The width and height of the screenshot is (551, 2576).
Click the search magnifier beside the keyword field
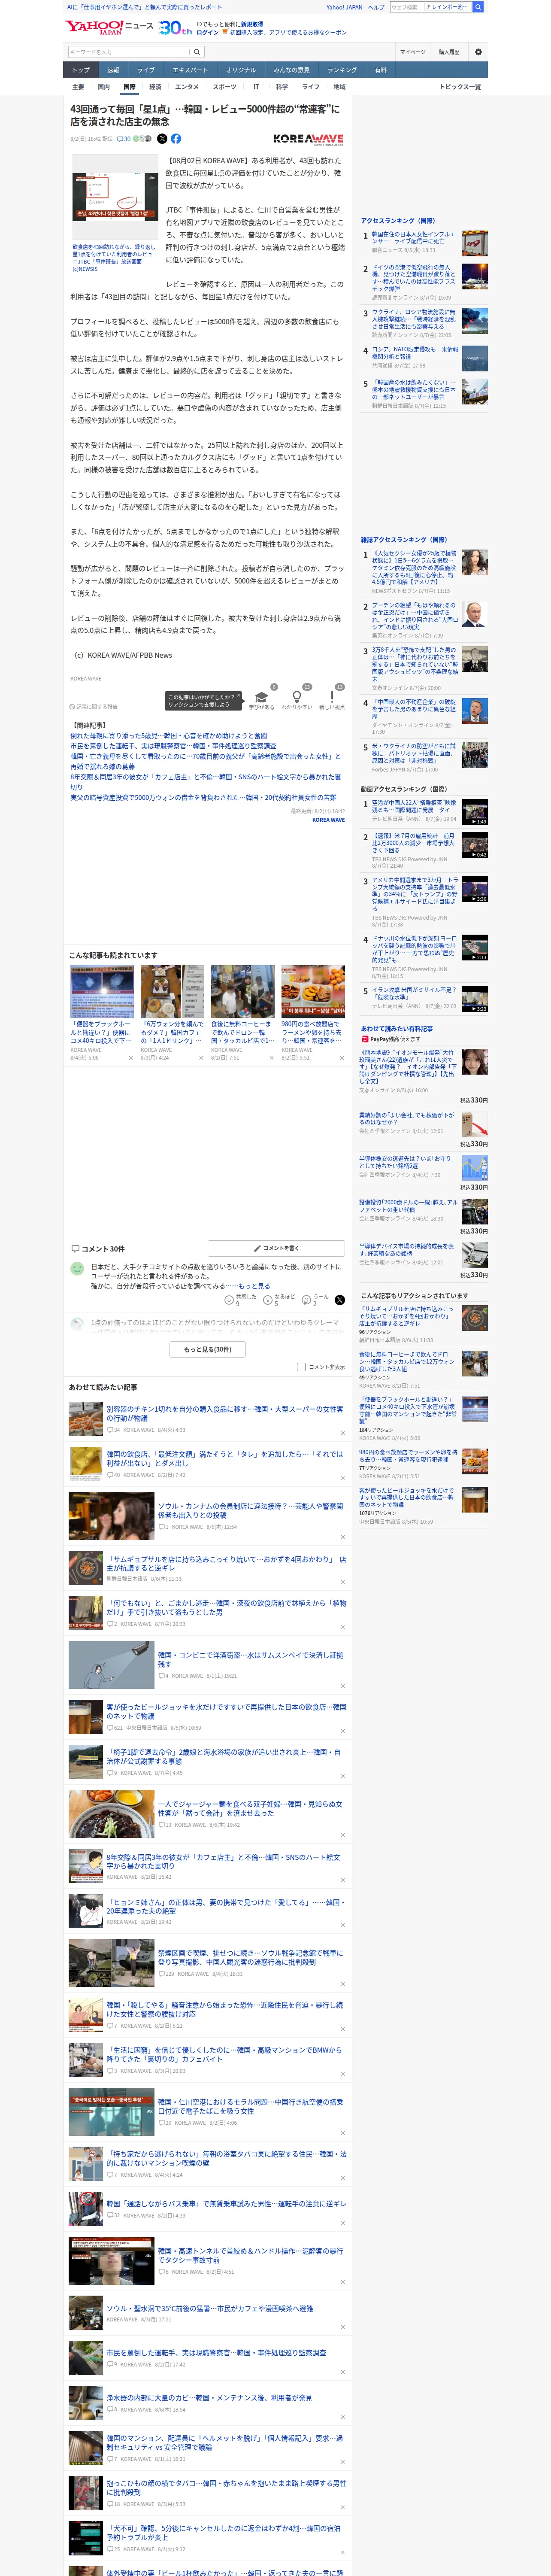pos(197,52)
